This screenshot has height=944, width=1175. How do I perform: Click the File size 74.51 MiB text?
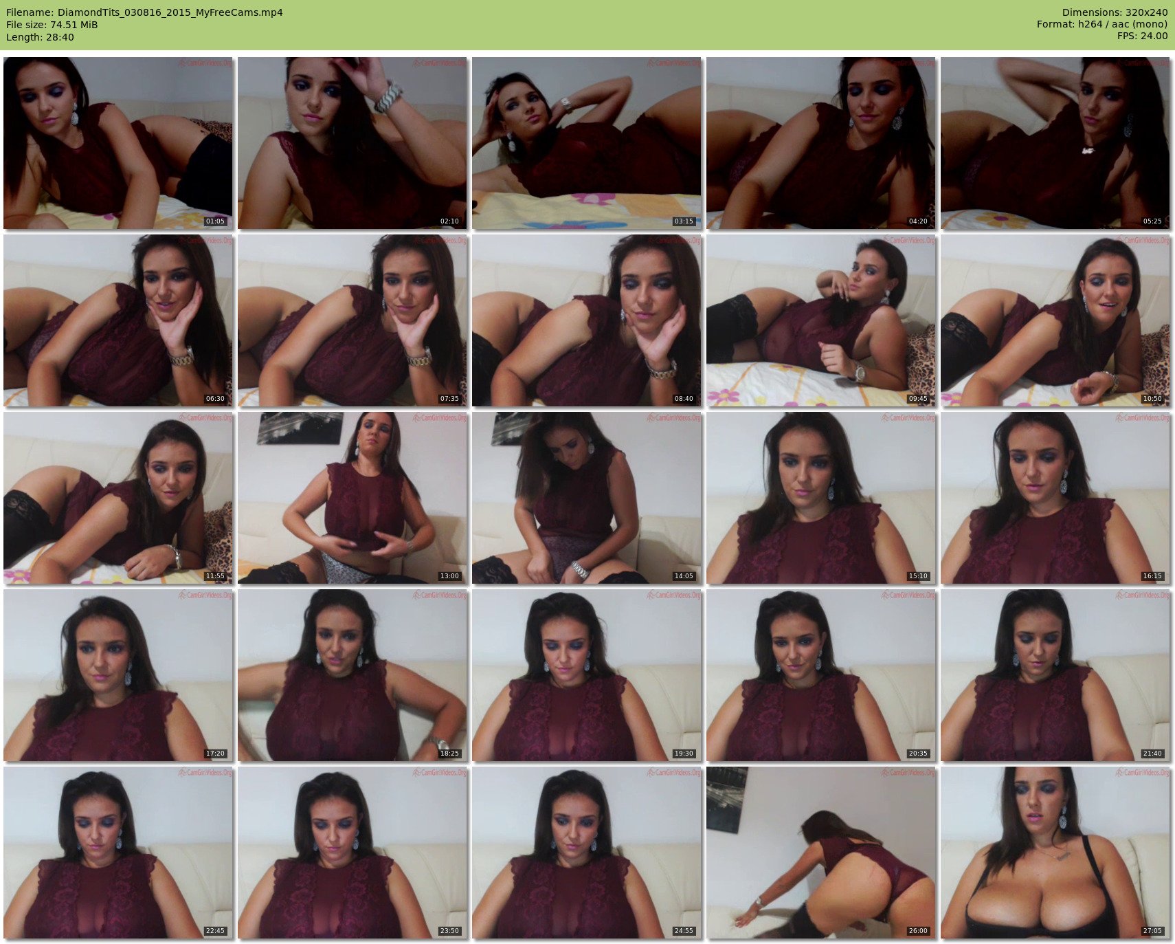point(52,25)
